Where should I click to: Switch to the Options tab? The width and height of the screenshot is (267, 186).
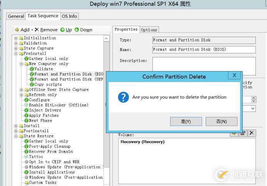point(149,30)
